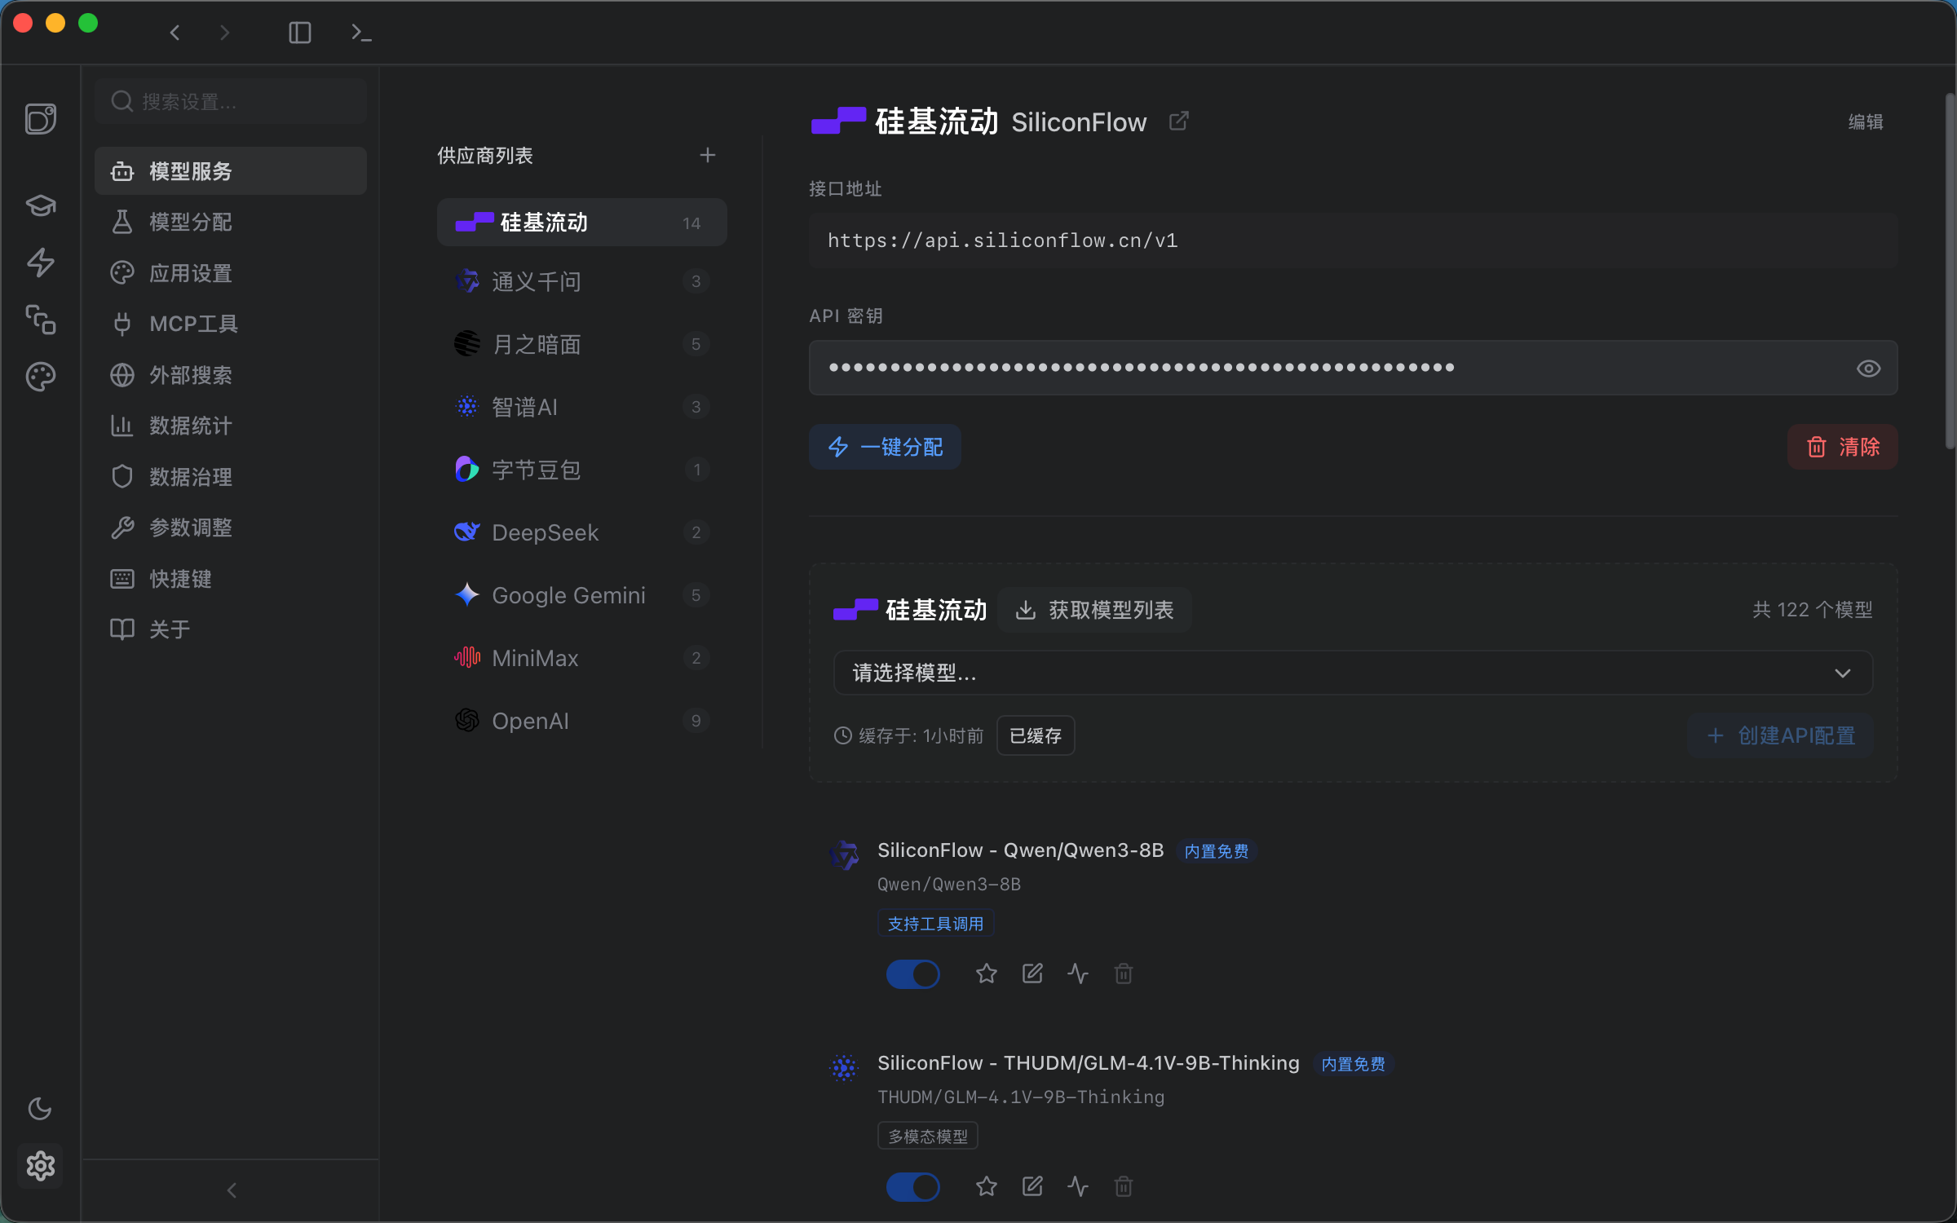
Task: Toggle THUDM/GLM-4.1V-9B-Thinking model switch
Action: 912,1186
